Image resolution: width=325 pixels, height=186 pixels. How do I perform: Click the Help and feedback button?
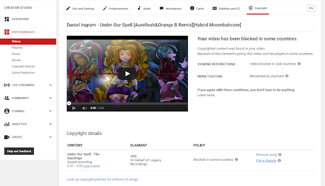tap(19, 151)
